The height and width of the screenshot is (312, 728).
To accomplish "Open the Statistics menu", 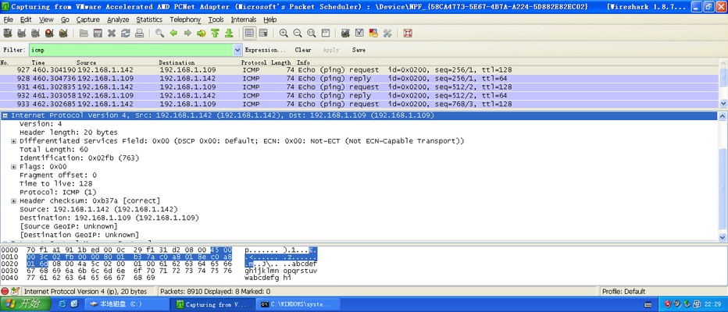I will (x=149, y=19).
